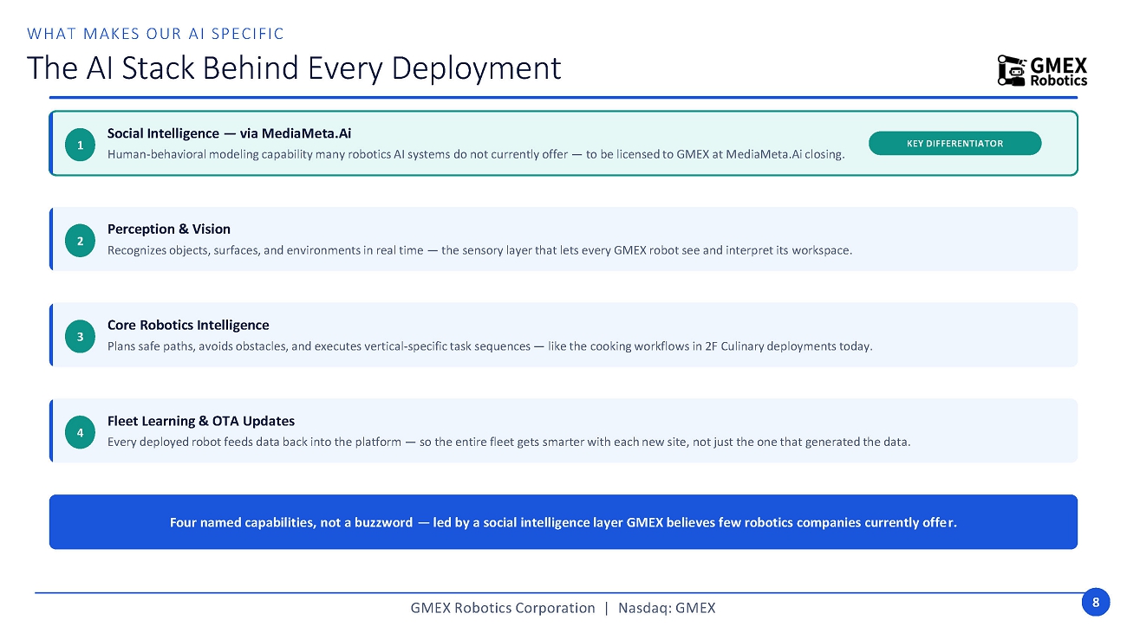Click the KEY DIFFERENTIATOR pill
Screen dimensions: 1127x633
pos(954,144)
